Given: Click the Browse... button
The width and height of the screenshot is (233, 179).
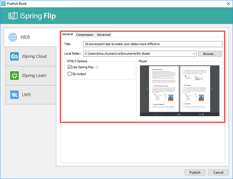Looking at the screenshot, I should 210,54.
